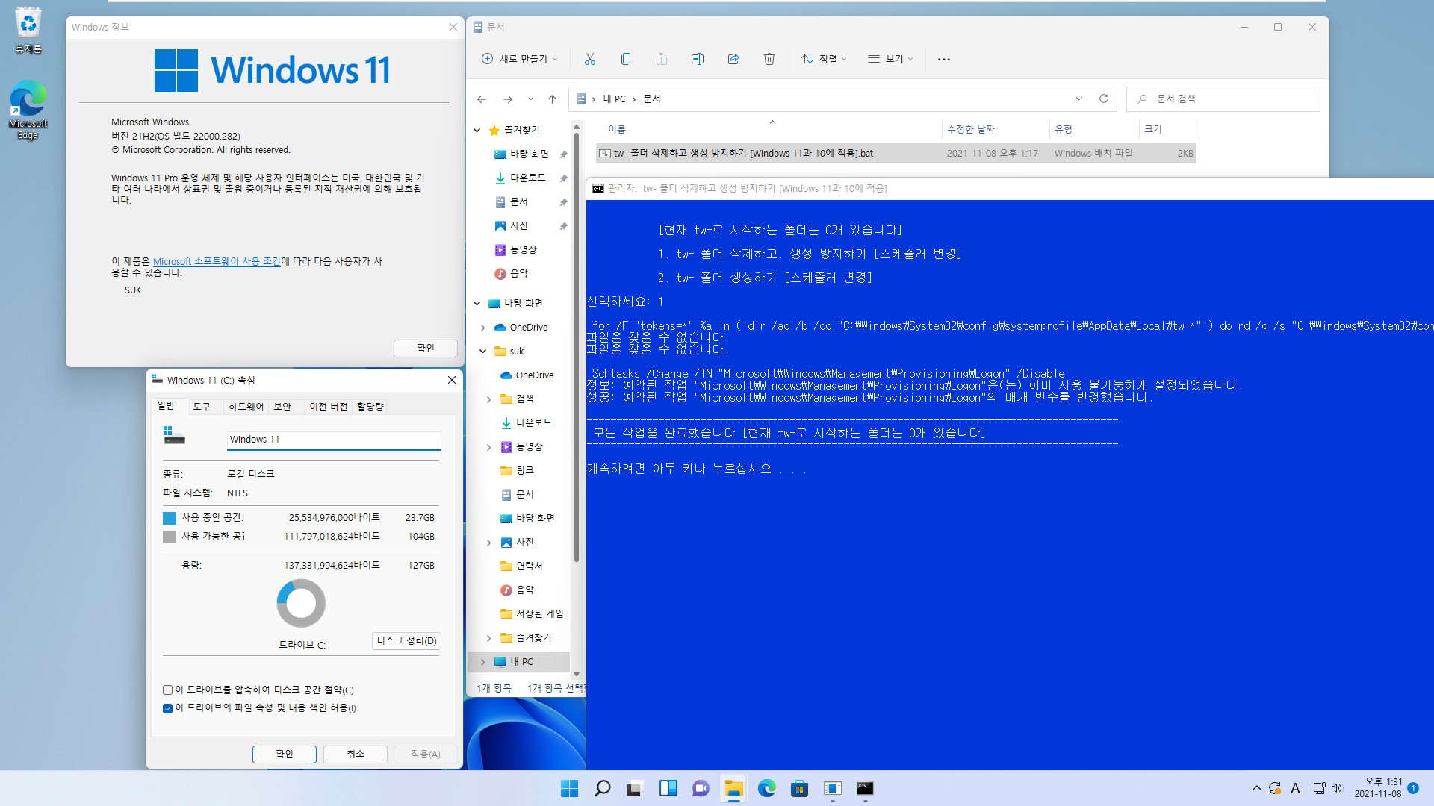Open the 보기 view dropdown
This screenshot has height=806, width=1434.
pyautogui.click(x=890, y=59)
